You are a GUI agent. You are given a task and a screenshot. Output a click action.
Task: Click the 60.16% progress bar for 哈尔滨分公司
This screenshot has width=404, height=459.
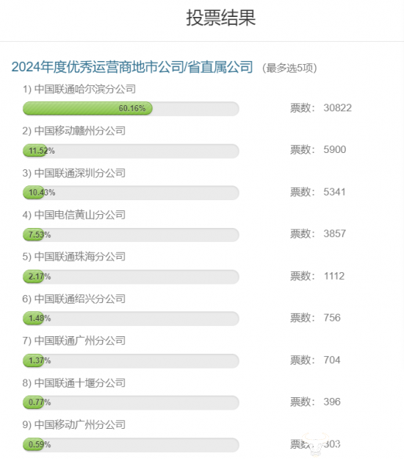[x=131, y=109]
